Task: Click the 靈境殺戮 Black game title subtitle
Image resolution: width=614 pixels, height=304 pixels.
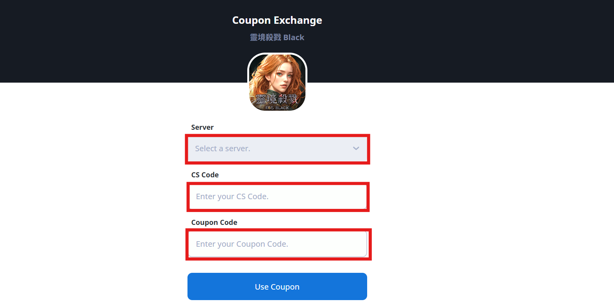Action: click(x=277, y=37)
